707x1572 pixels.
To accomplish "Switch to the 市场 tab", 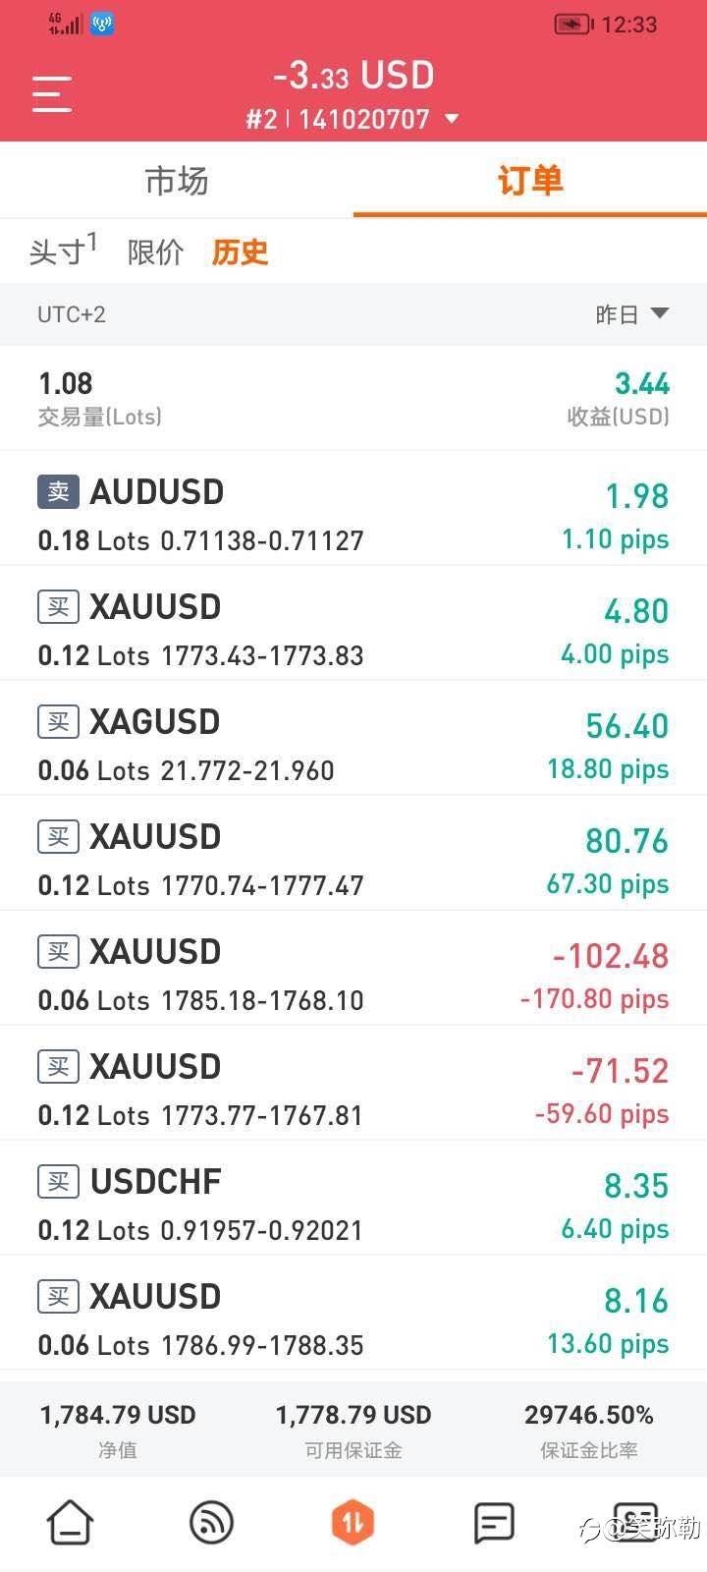I will 177,181.
